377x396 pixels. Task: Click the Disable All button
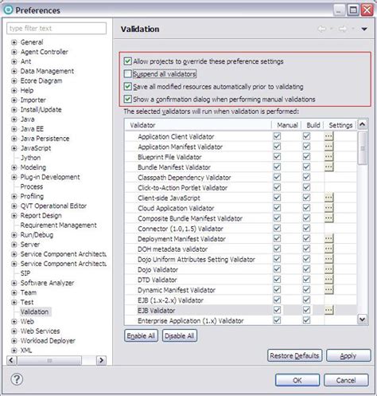click(x=180, y=335)
